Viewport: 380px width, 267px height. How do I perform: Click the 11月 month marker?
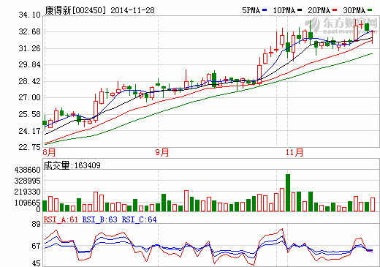tap(294, 153)
